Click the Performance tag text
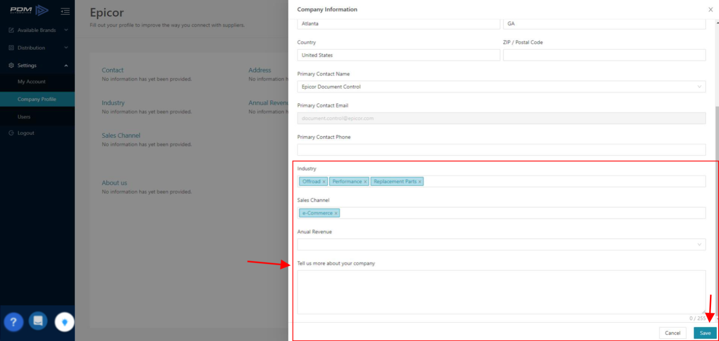The image size is (719, 341). coord(347,182)
